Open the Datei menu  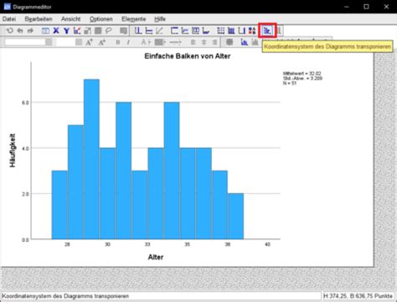9,19
